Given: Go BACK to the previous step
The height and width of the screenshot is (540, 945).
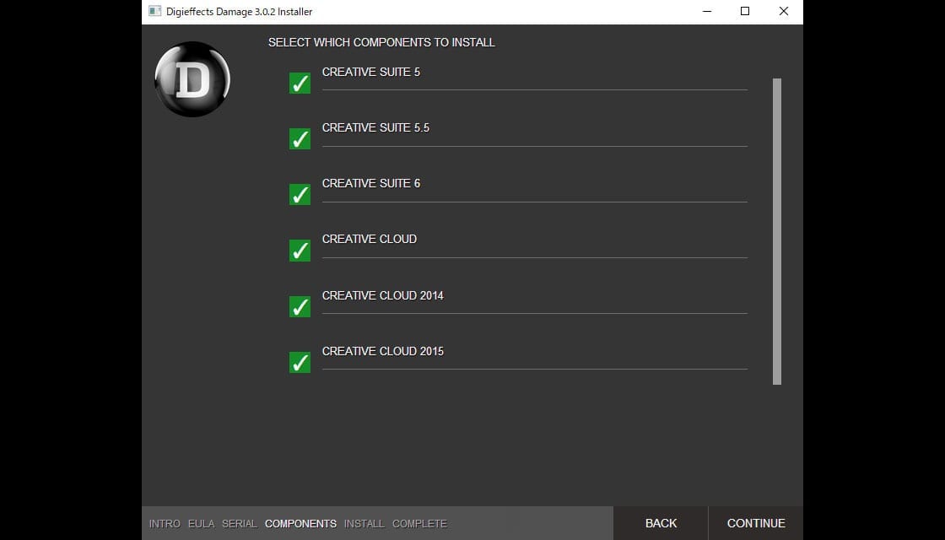Looking at the screenshot, I should 661,523.
